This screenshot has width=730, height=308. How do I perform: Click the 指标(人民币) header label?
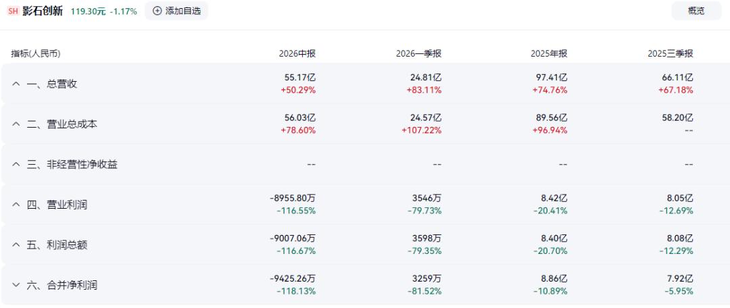[36, 54]
